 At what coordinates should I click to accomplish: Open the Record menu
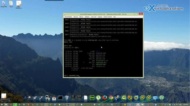76,17
